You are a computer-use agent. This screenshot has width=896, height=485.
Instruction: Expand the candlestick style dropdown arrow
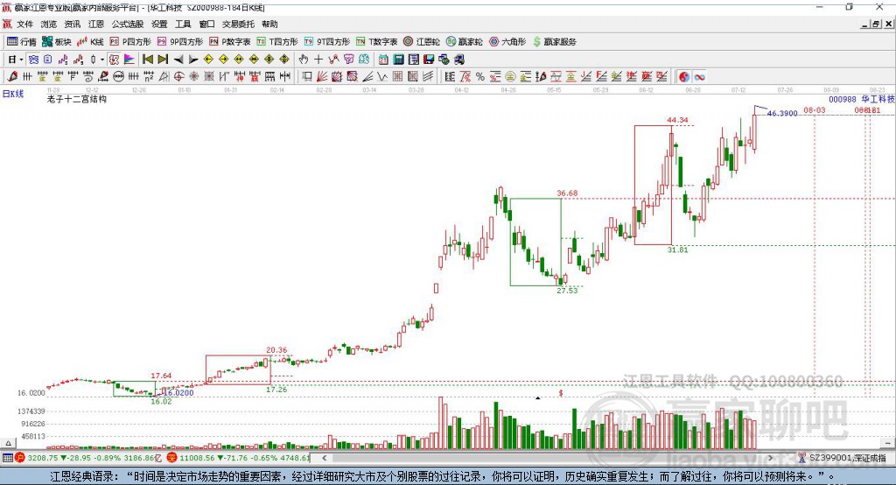[x=102, y=60]
